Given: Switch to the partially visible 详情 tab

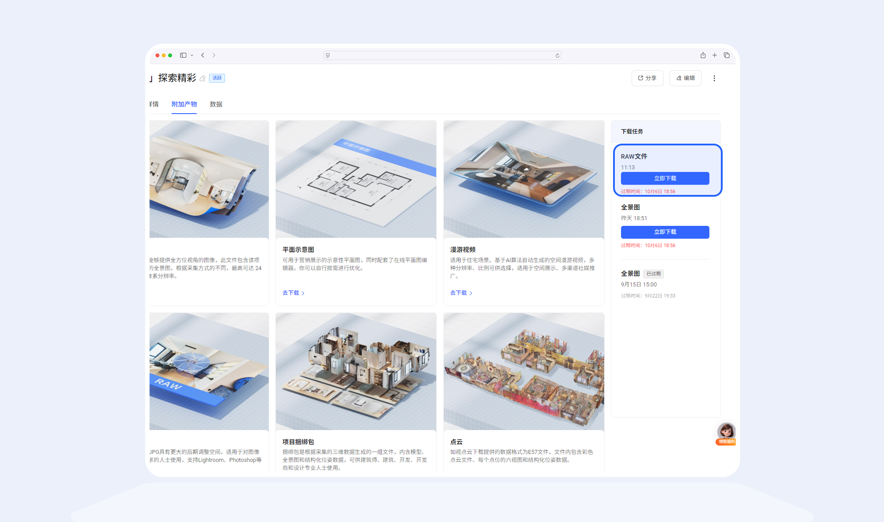Looking at the screenshot, I should click(154, 104).
